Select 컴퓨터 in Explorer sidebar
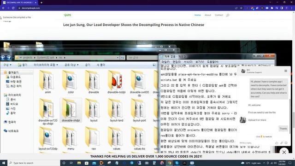The width and height of the screenshot is (295, 166). [x=10, y=122]
